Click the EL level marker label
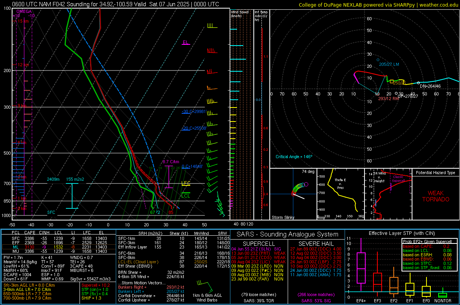Screen dimensions: 460x305 click(x=186, y=42)
